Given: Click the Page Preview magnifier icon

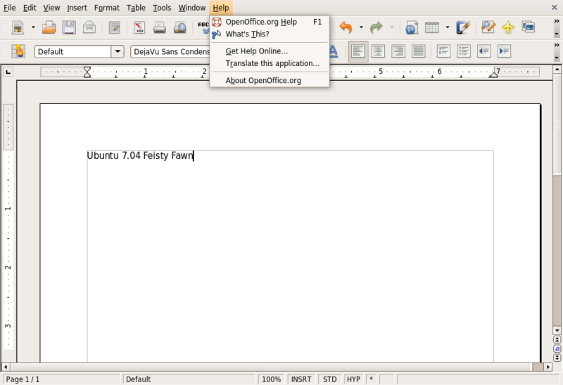Looking at the screenshot, I should [180, 27].
